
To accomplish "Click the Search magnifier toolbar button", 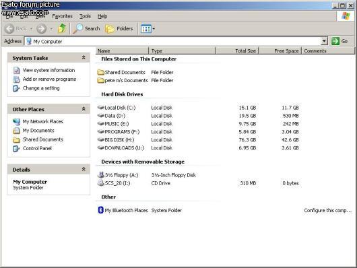I will click(x=86, y=29).
